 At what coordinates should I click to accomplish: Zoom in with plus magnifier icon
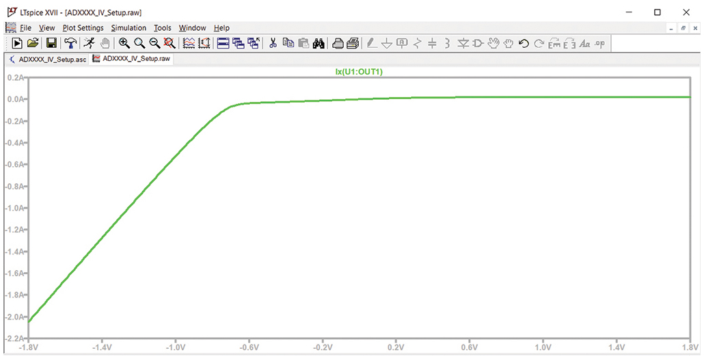(x=124, y=43)
